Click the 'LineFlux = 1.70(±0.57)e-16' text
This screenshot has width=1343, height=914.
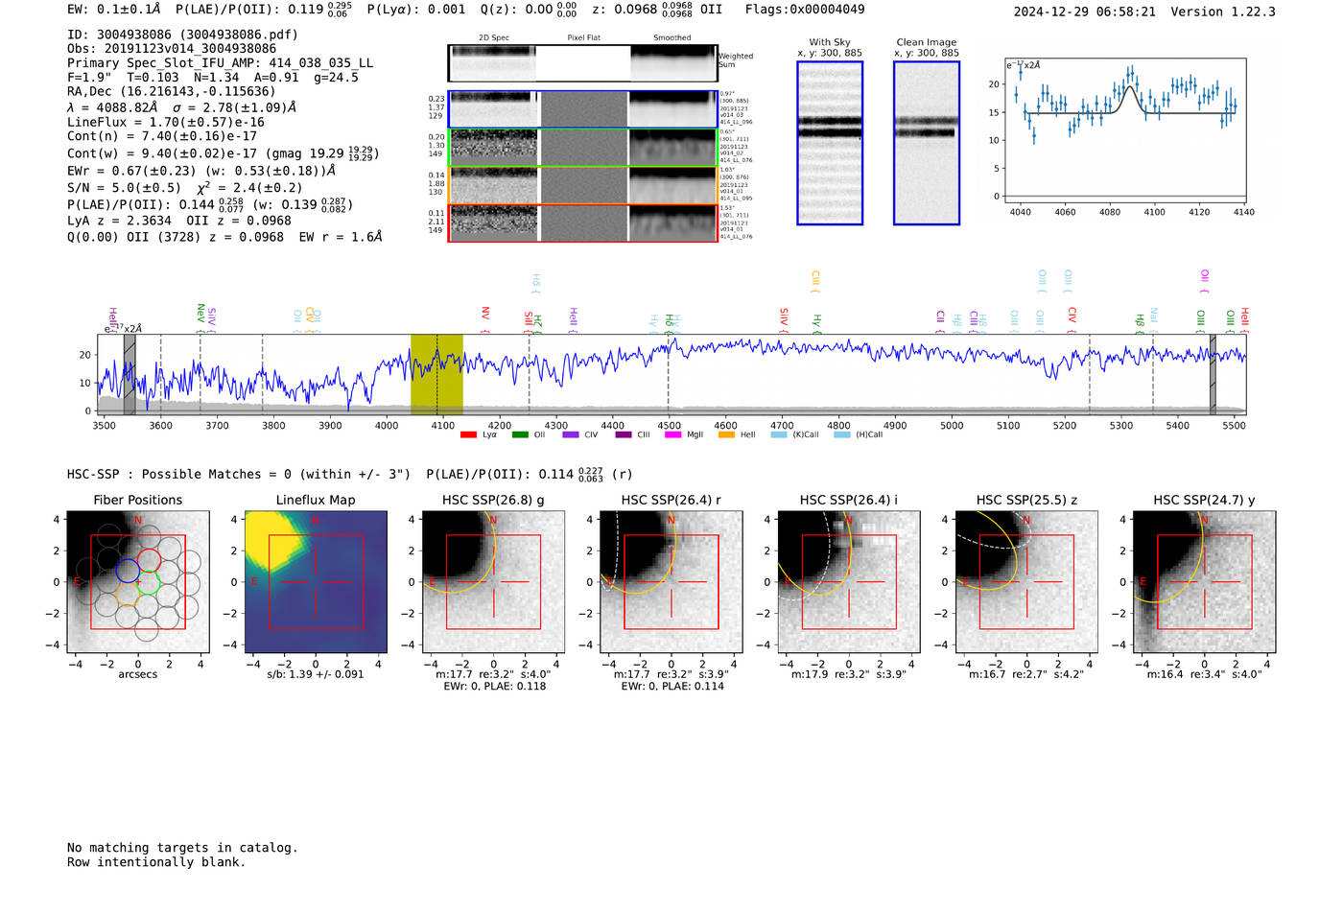166,123
